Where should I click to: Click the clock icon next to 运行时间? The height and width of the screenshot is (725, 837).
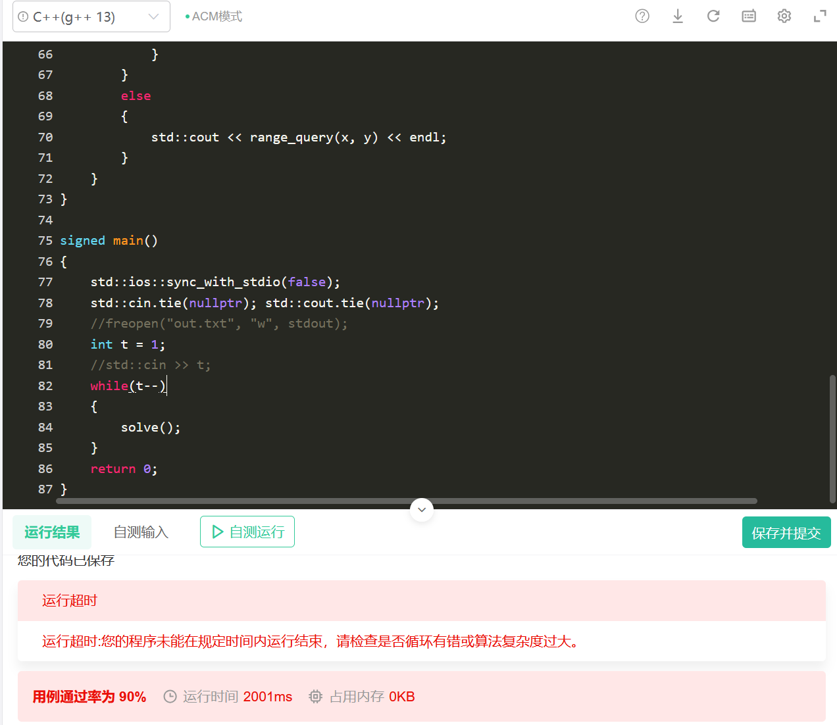(170, 697)
